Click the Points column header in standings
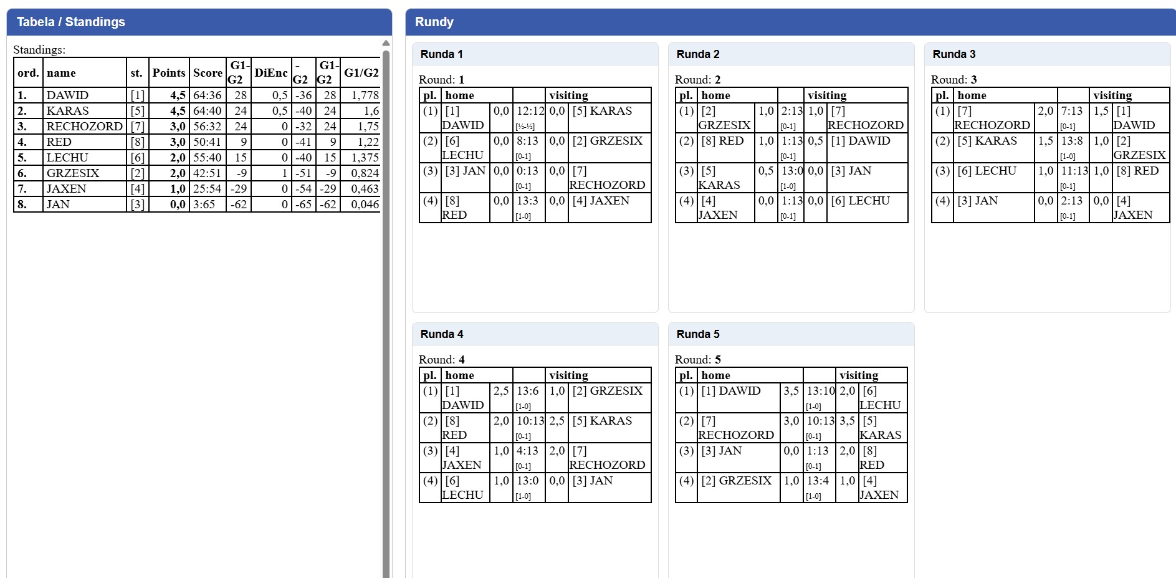Image resolution: width=1176 pixels, height=578 pixels. click(168, 73)
